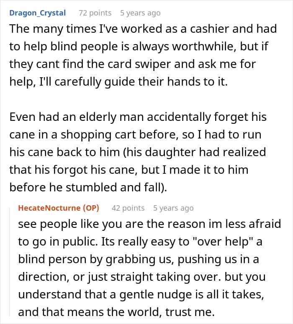Click the line starting "The many times I've worked"
Screen dimensions: 293x324
(143, 29)
